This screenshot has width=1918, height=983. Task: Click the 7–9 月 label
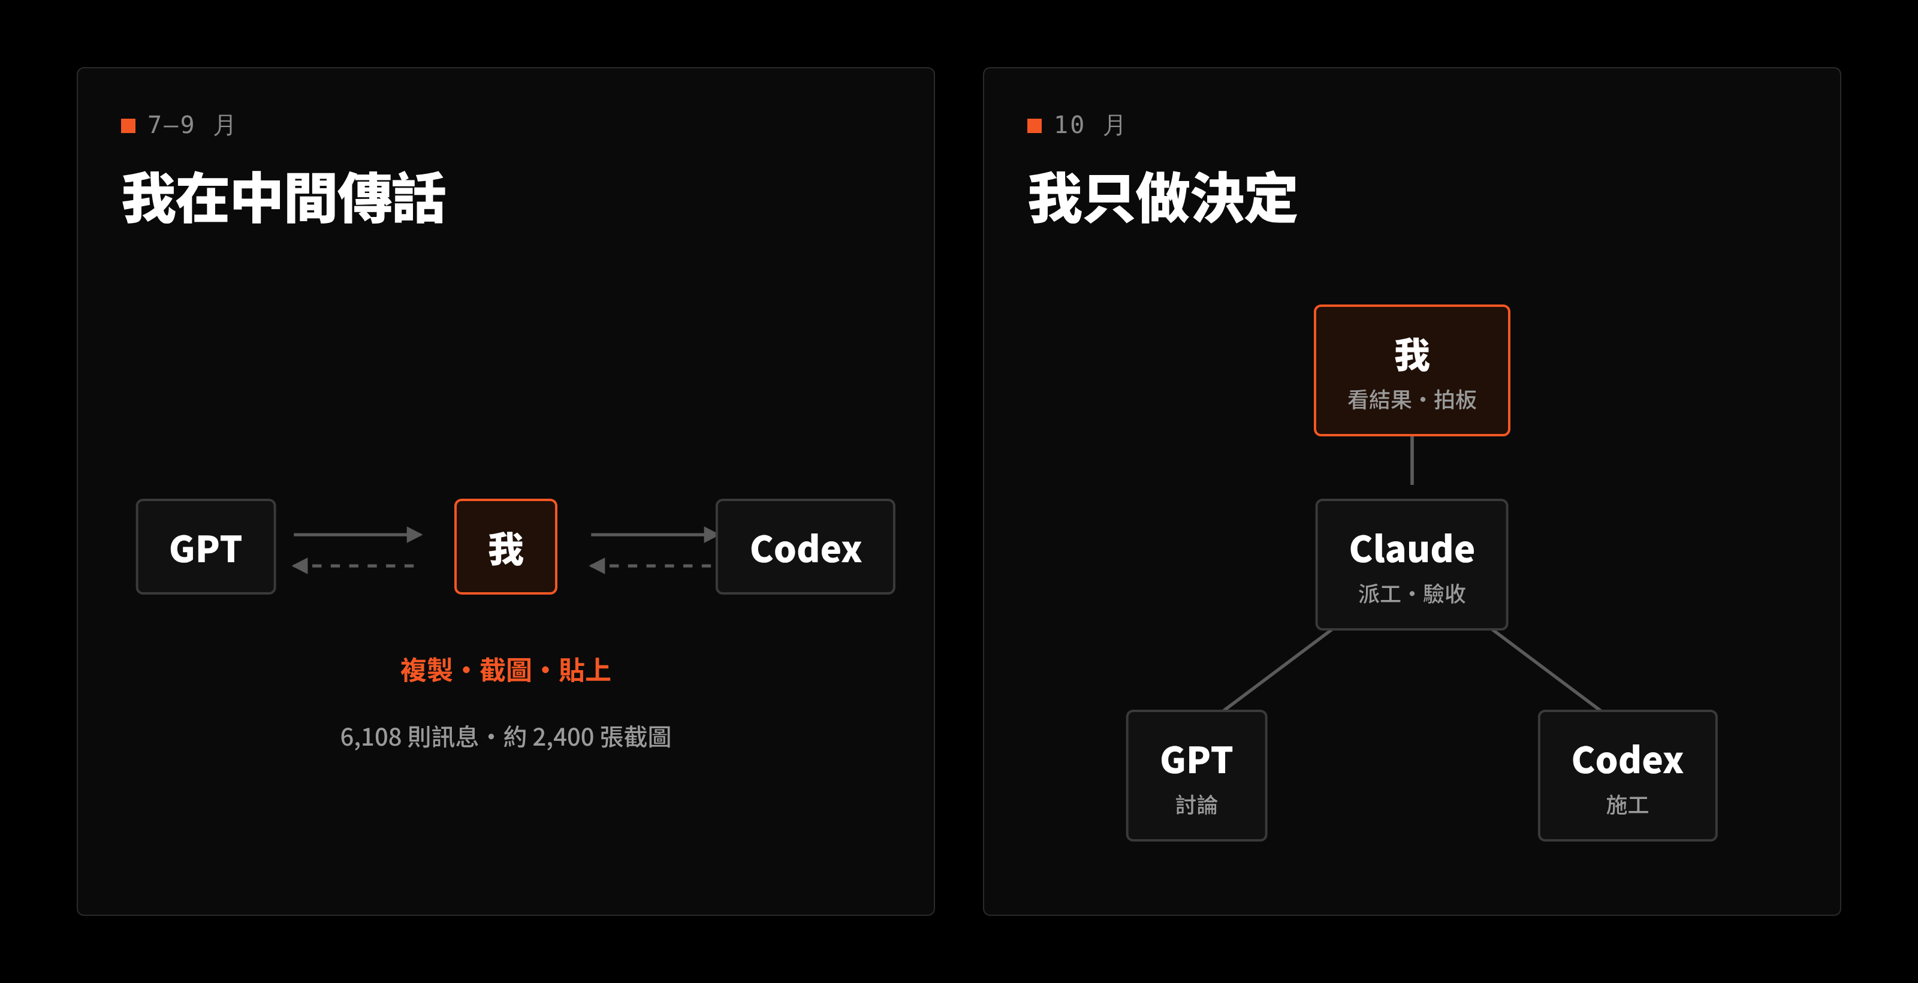pos(191,125)
